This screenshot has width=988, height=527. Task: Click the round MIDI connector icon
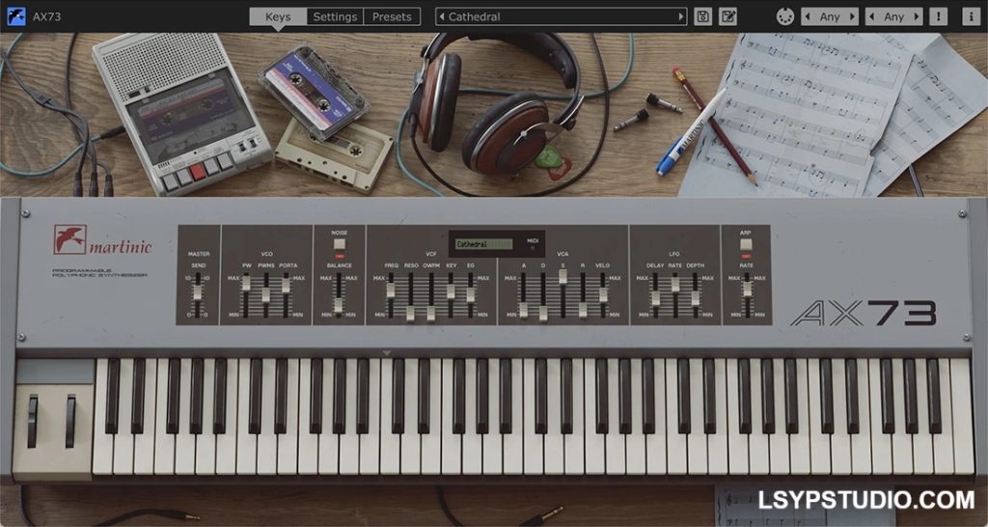(x=785, y=16)
